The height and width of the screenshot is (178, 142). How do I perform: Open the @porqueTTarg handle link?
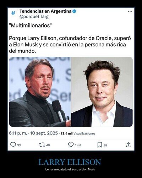[34, 17]
